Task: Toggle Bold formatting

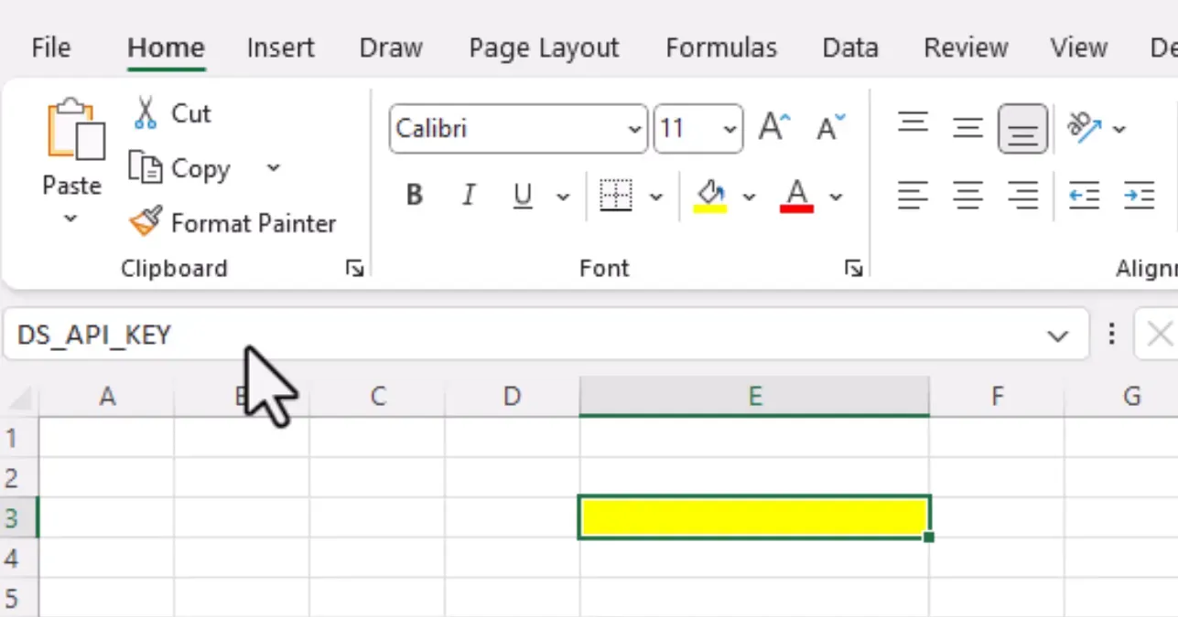Action: click(415, 196)
